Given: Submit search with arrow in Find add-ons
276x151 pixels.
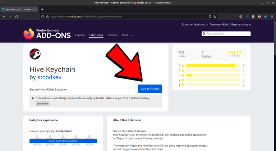Looking at the screenshot, I should pyautogui.click(x=248, y=34).
